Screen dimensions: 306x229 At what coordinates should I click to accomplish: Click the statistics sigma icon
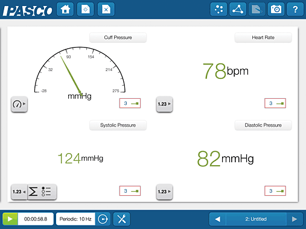[x=33, y=192]
